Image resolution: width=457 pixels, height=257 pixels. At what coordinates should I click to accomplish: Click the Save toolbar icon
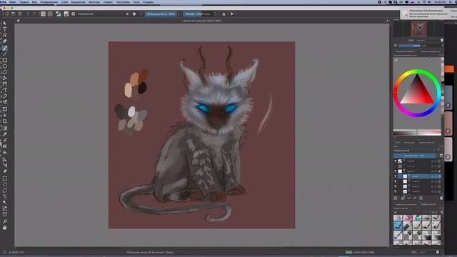[x=19, y=14]
